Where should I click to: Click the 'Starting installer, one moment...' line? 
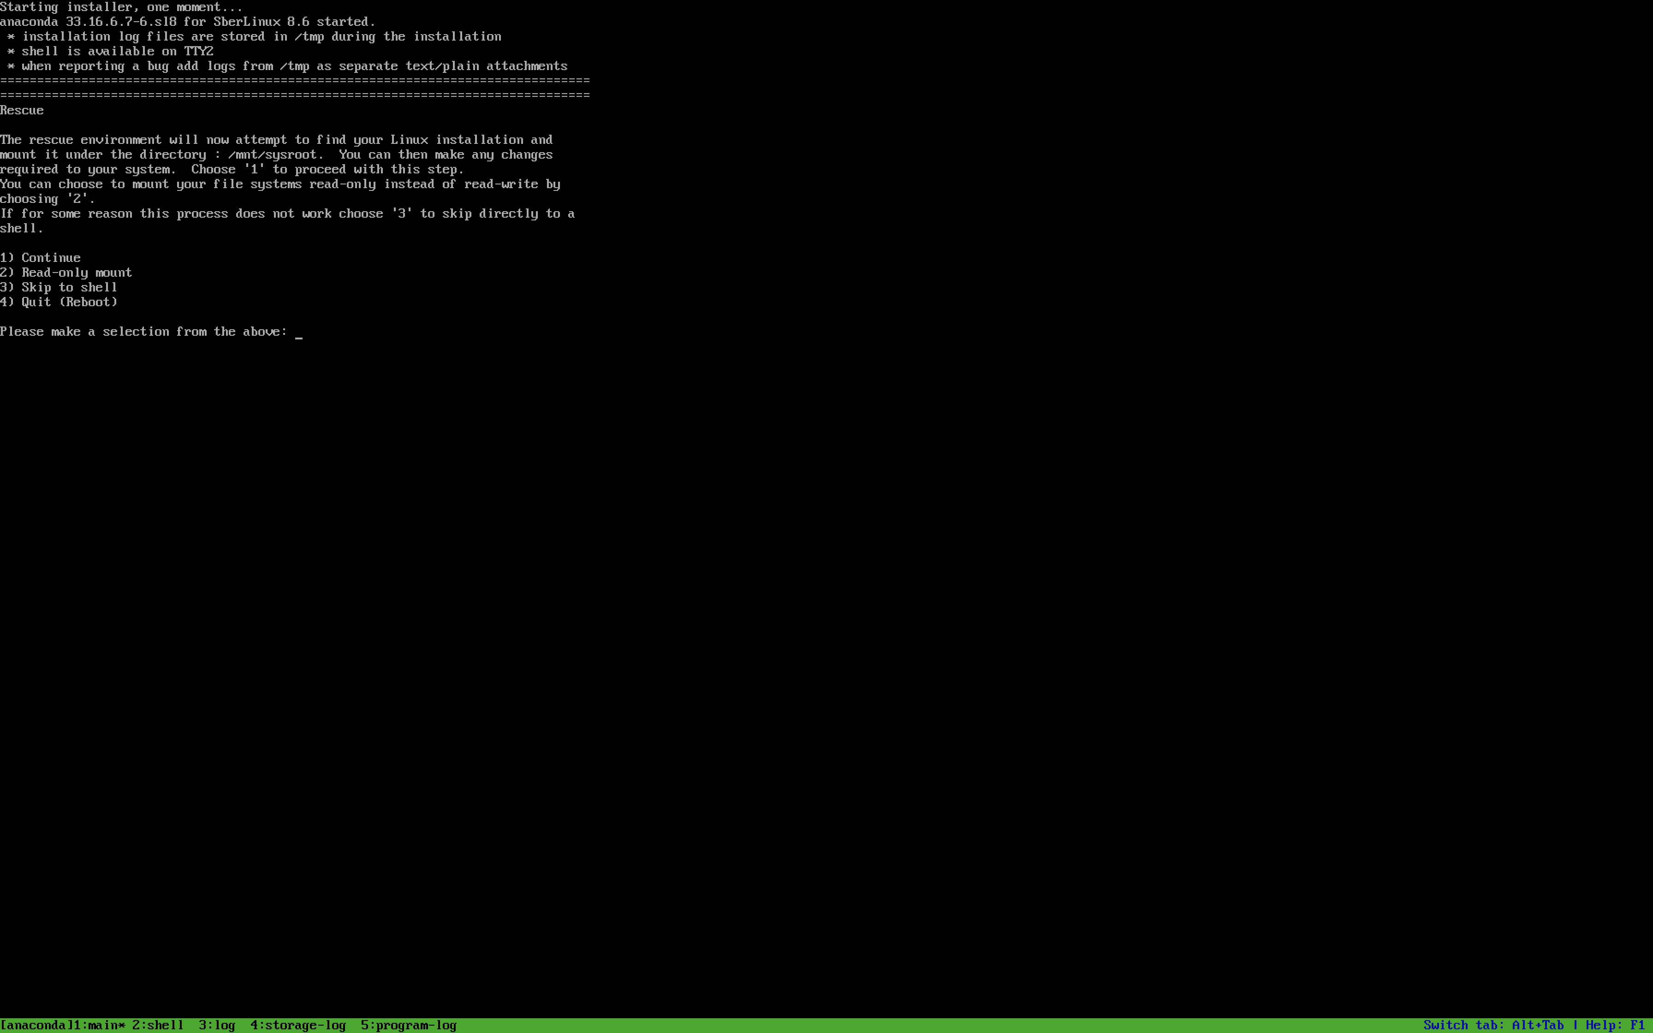[x=122, y=7]
